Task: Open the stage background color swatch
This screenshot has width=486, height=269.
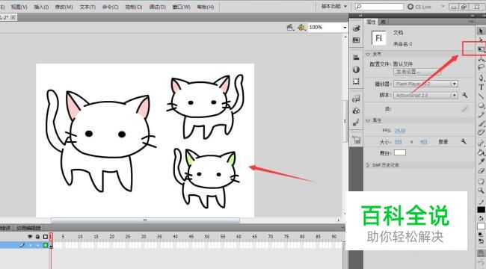Action: (400, 152)
